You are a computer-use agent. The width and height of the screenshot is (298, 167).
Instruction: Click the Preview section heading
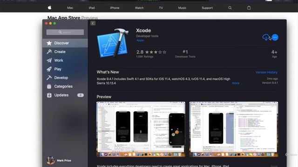point(104,97)
